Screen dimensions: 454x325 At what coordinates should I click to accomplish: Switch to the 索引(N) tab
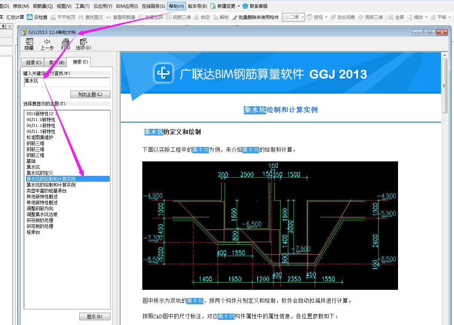(x=56, y=63)
